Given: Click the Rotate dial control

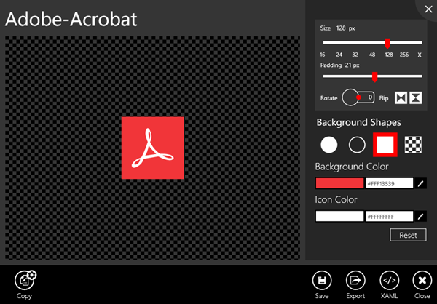Looking at the screenshot, I should tap(350, 97).
